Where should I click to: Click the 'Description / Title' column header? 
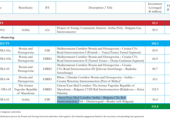(100, 8)
